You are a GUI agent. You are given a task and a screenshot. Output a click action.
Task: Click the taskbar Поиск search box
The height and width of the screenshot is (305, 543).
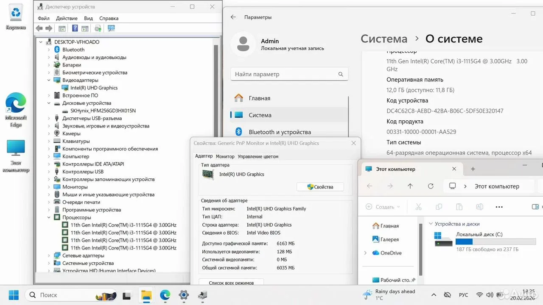[x=71, y=295]
